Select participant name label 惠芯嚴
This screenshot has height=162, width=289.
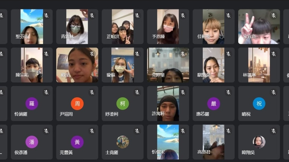pos(203,114)
